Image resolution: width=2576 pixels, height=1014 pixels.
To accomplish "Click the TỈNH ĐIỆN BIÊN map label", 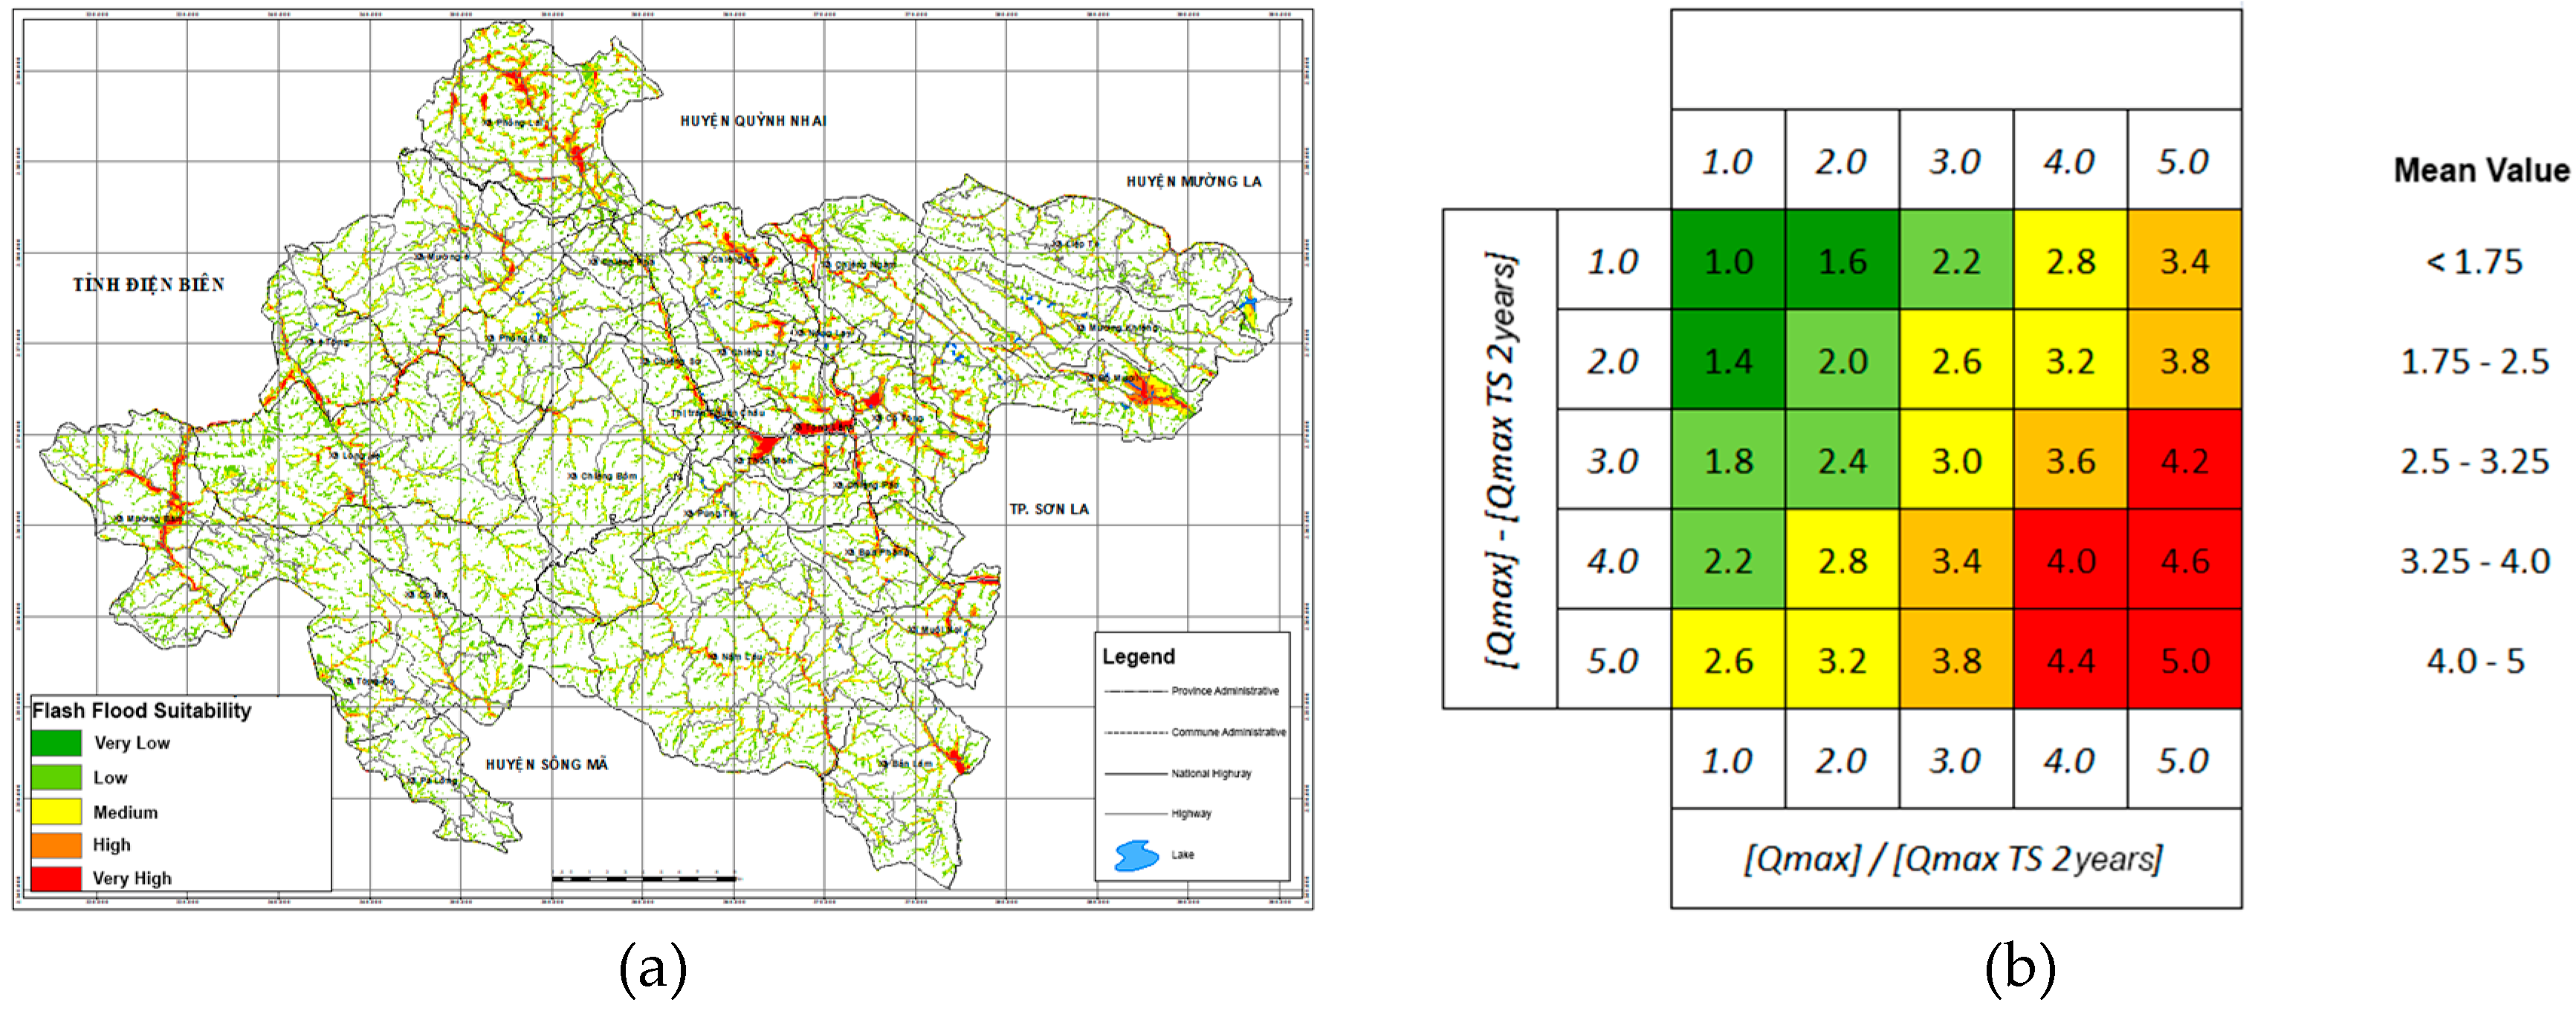I will (x=148, y=285).
